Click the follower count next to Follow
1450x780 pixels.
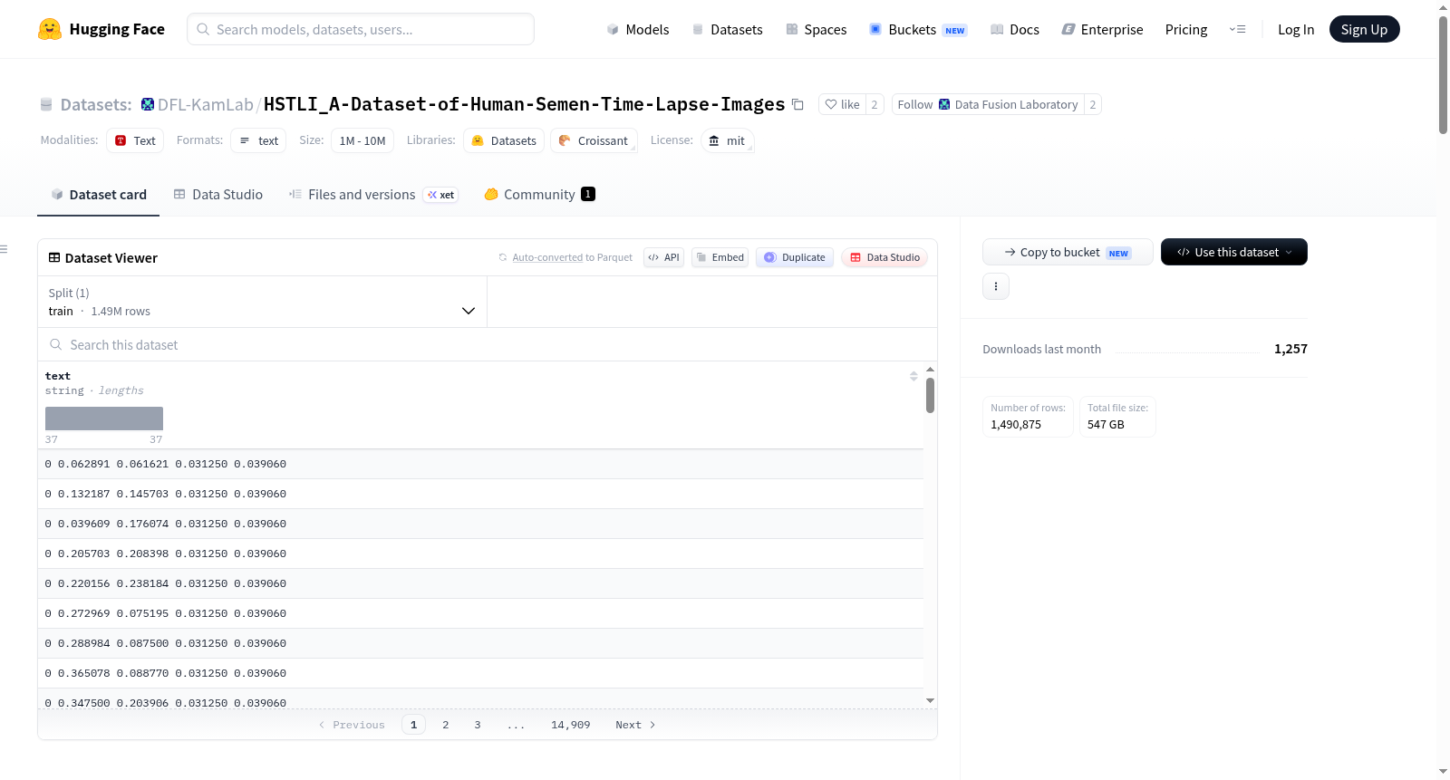(x=1093, y=104)
